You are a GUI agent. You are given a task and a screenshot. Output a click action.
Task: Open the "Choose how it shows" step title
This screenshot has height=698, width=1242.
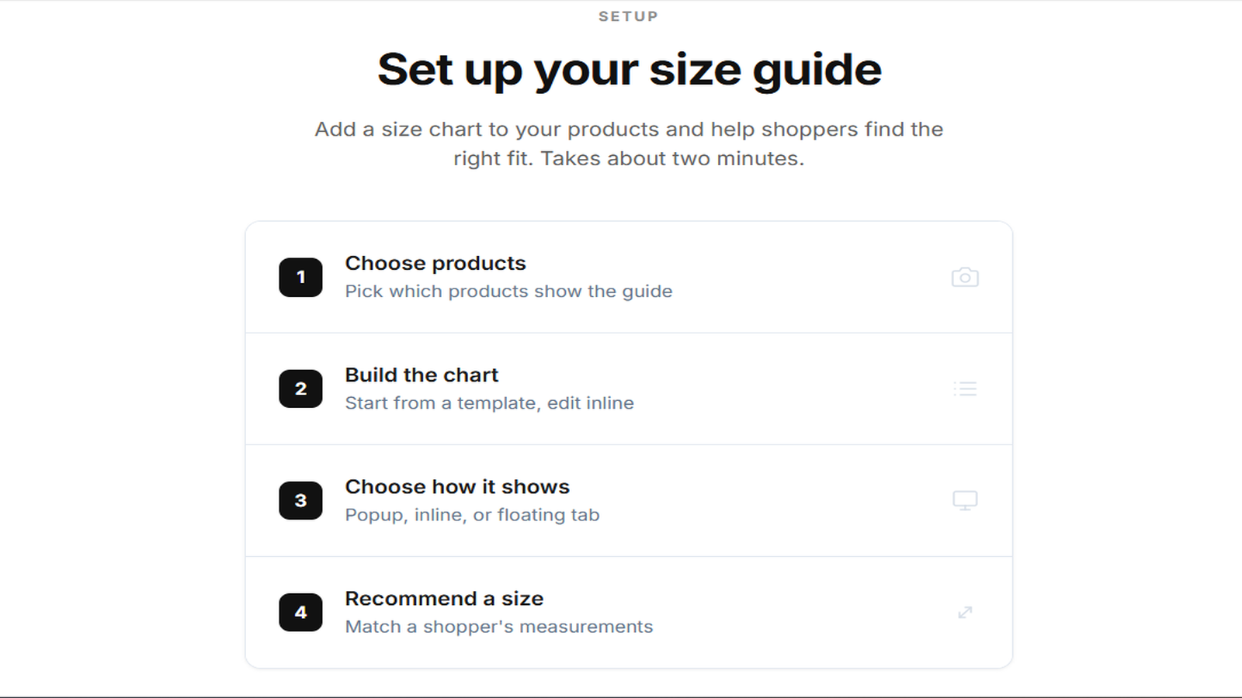(x=457, y=487)
